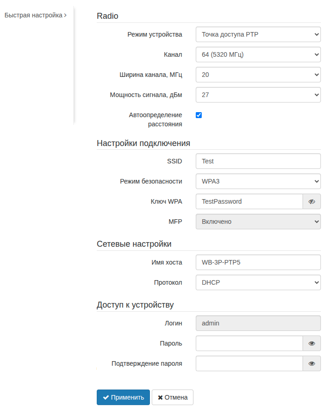Reveal the Подтверждение пароля field with eye icon

pyautogui.click(x=312, y=364)
